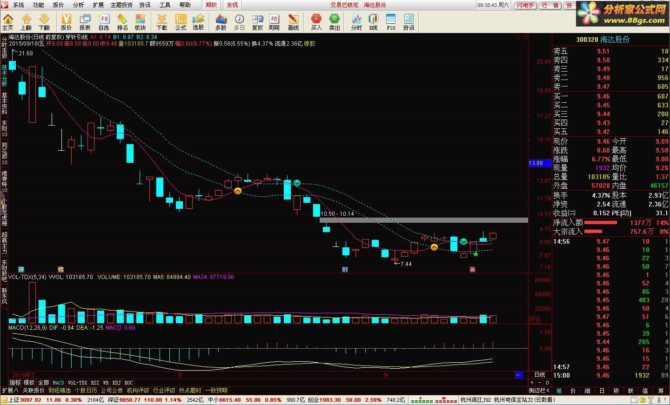
Task: Open the 一致预期 consensus tab
Action: point(216,391)
